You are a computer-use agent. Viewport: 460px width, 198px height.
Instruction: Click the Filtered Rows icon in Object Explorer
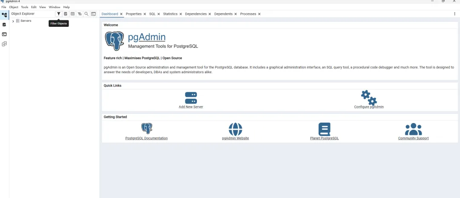[x=80, y=14]
